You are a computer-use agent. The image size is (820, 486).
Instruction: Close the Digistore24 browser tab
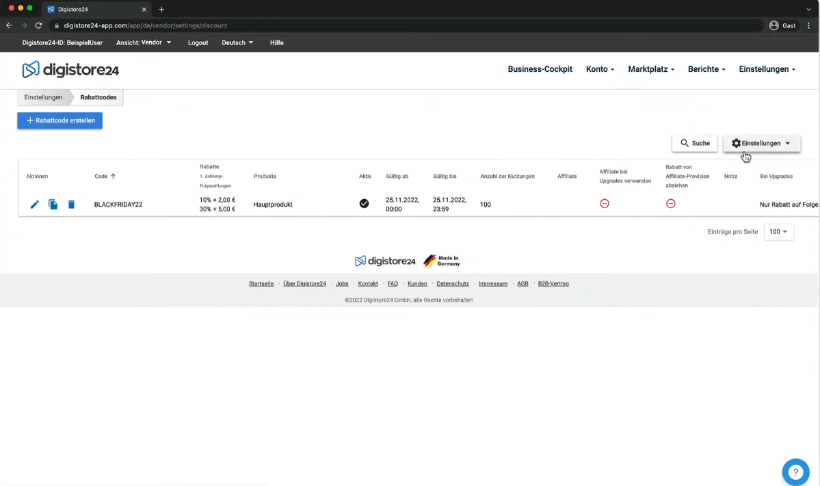[x=144, y=10]
